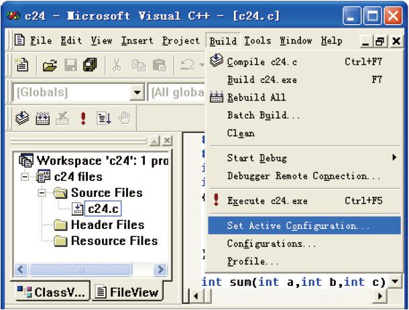
Task: Click the Stop Build icon in minibar
Action: (x=62, y=119)
